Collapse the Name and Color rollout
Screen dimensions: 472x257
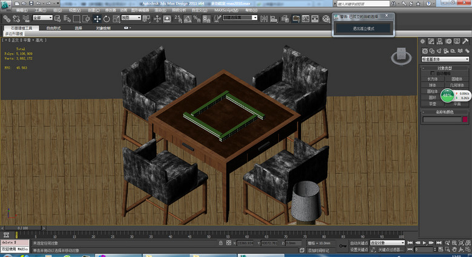coord(445,112)
